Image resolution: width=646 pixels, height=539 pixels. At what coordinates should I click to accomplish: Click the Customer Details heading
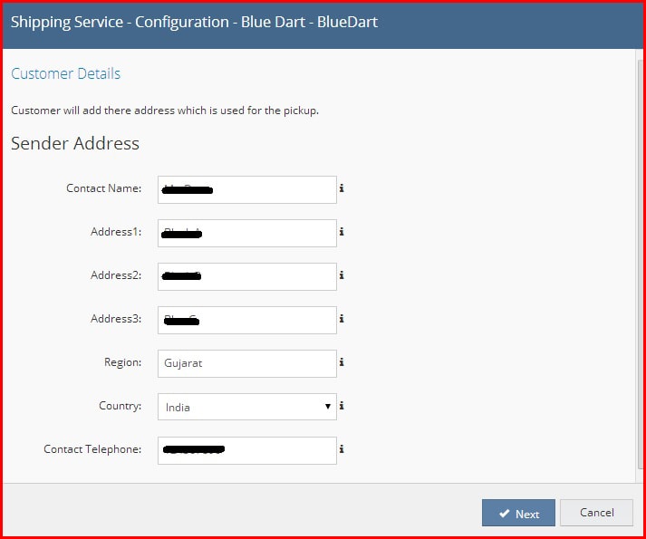pos(65,73)
